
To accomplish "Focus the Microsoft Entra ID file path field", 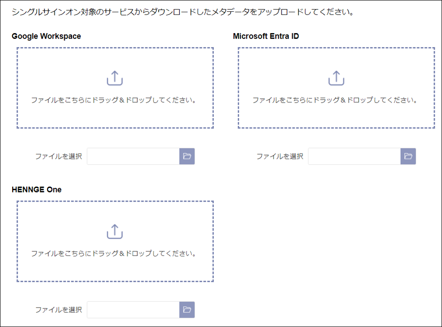I will 354,156.
